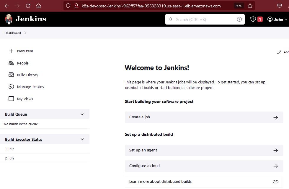Click Start building your software project heading
This screenshot has height=189, width=289.
[159, 102]
